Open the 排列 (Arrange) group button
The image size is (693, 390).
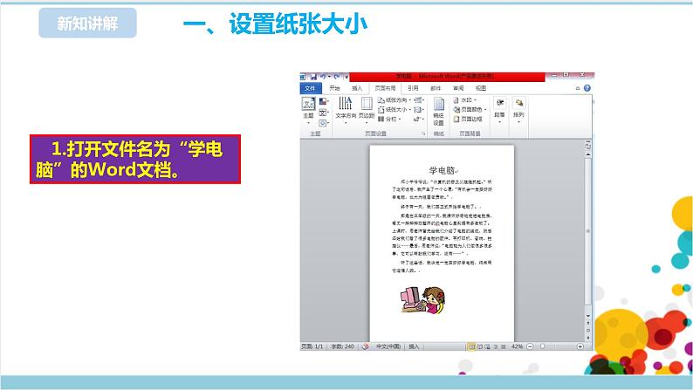coord(518,110)
